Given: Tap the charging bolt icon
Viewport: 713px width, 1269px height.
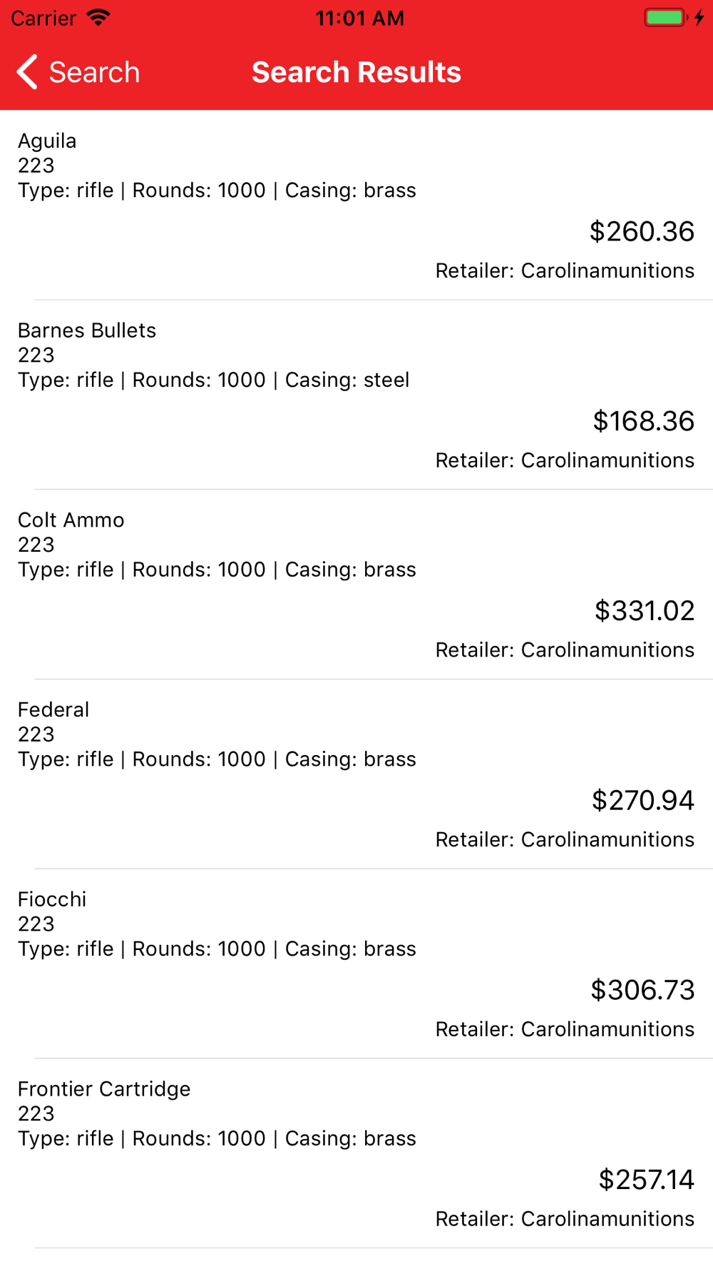Looking at the screenshot, I should click(699, 18).
